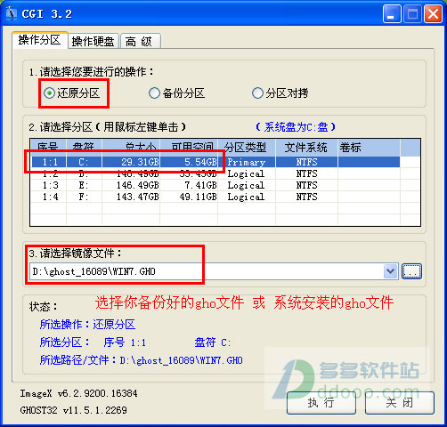Select the 备份分区 radio button

pyautogui.click(x=176, y=93)
